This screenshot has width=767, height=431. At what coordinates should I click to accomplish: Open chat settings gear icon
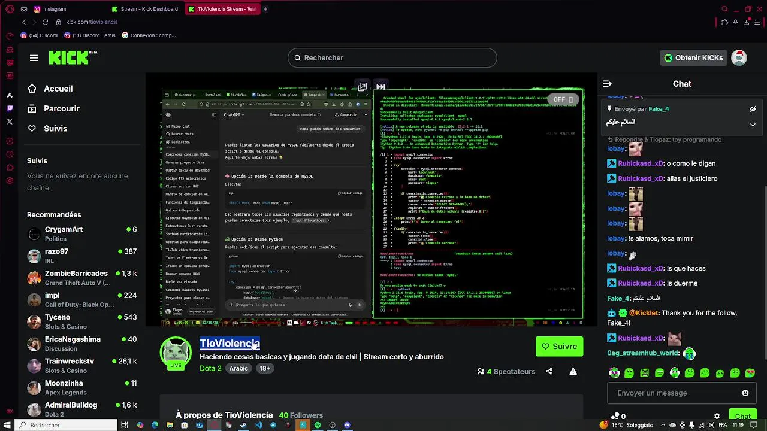[x=717, y=416]
